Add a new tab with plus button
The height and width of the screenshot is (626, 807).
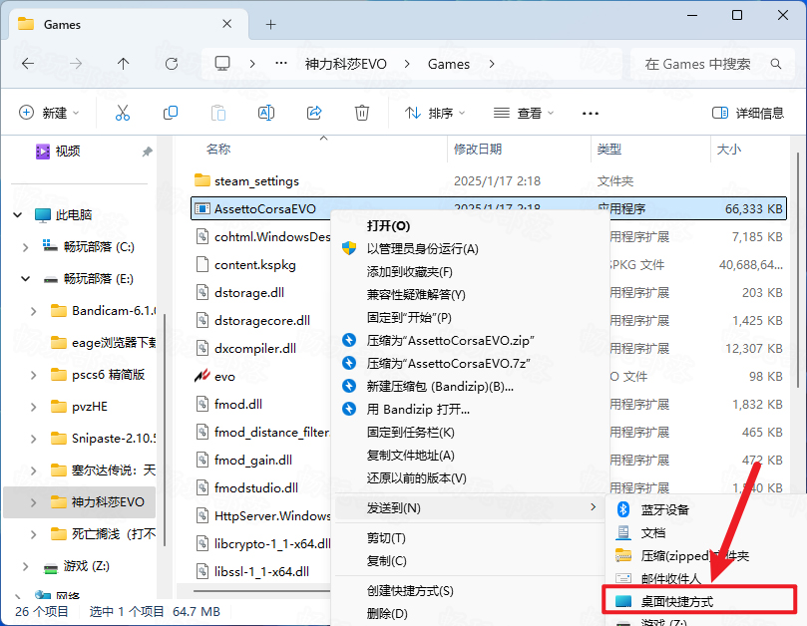(270, 24)
